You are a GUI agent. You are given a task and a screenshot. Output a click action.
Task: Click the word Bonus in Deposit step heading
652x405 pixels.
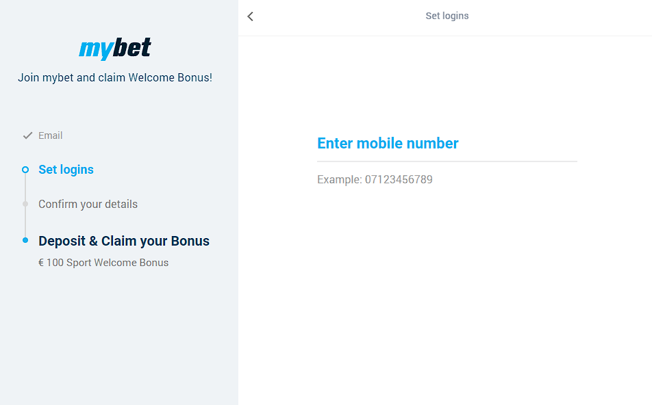[x=190, y=241]
